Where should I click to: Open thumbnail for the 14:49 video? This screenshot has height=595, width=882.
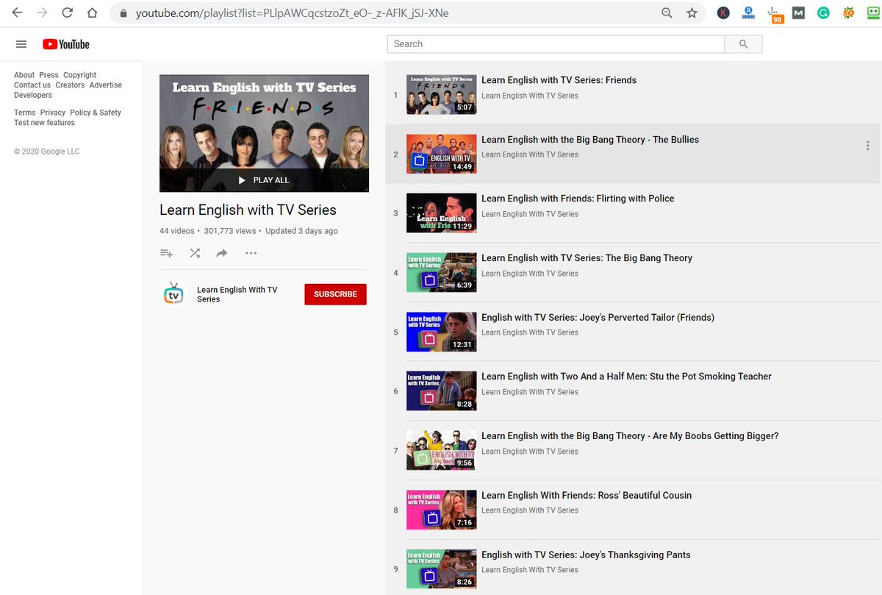pos(441,154)
